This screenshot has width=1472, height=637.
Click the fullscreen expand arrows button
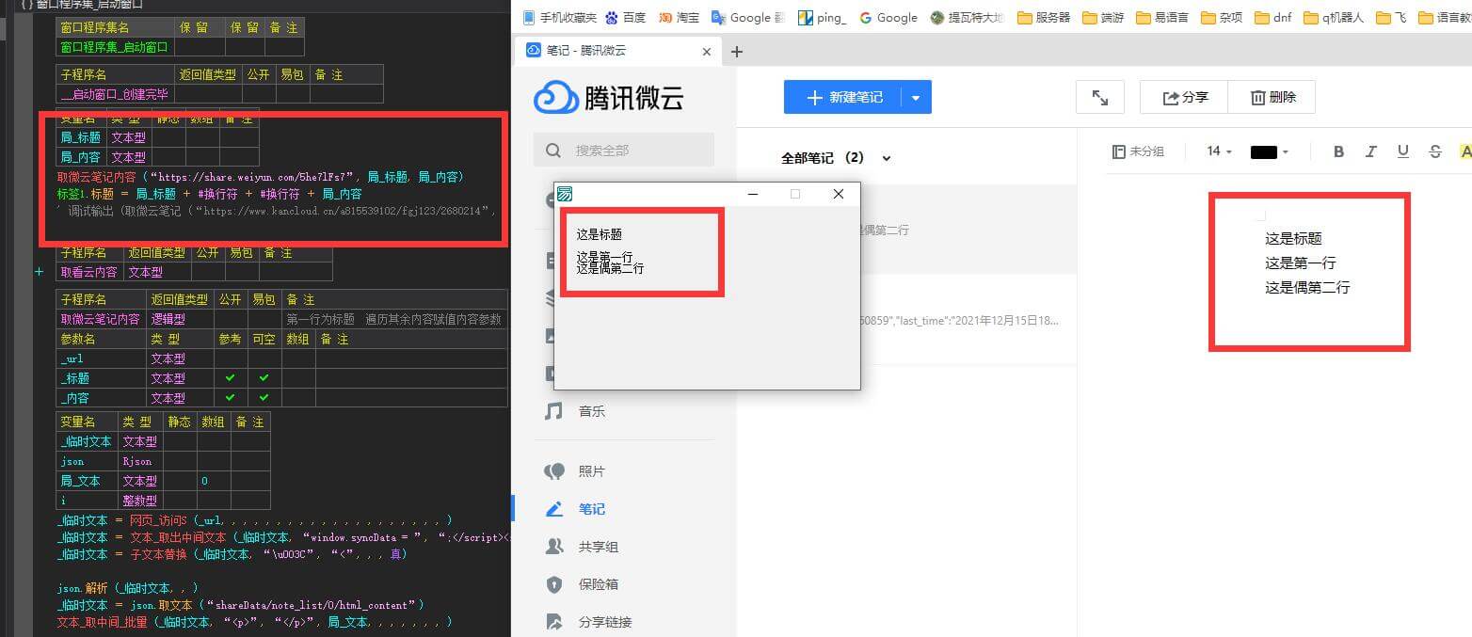(1099, 97)
